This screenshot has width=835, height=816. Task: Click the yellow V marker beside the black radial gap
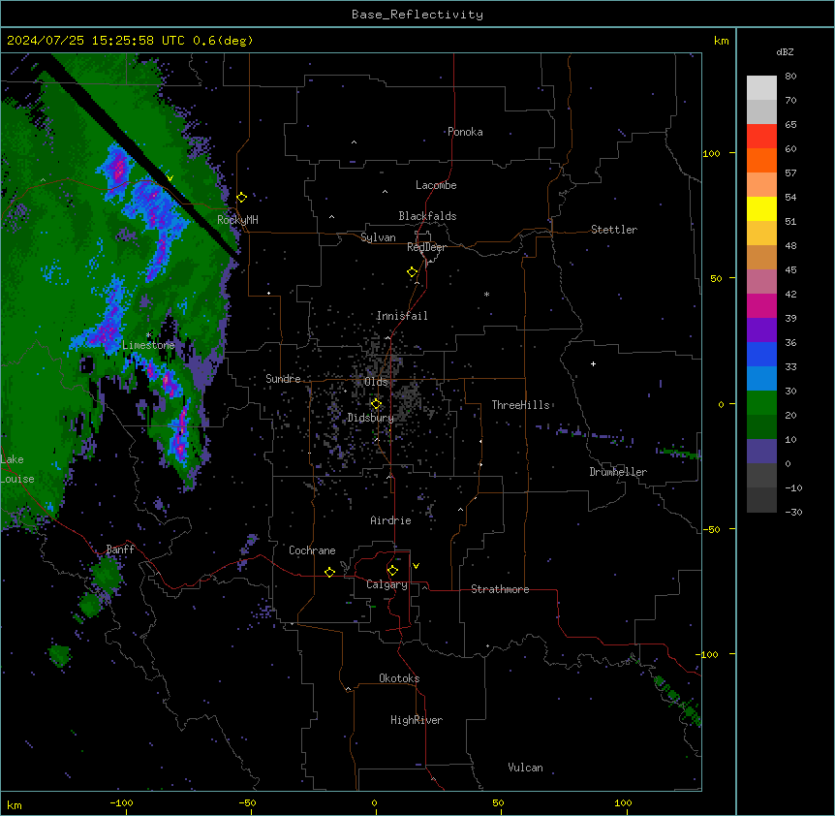pos(170,178)
